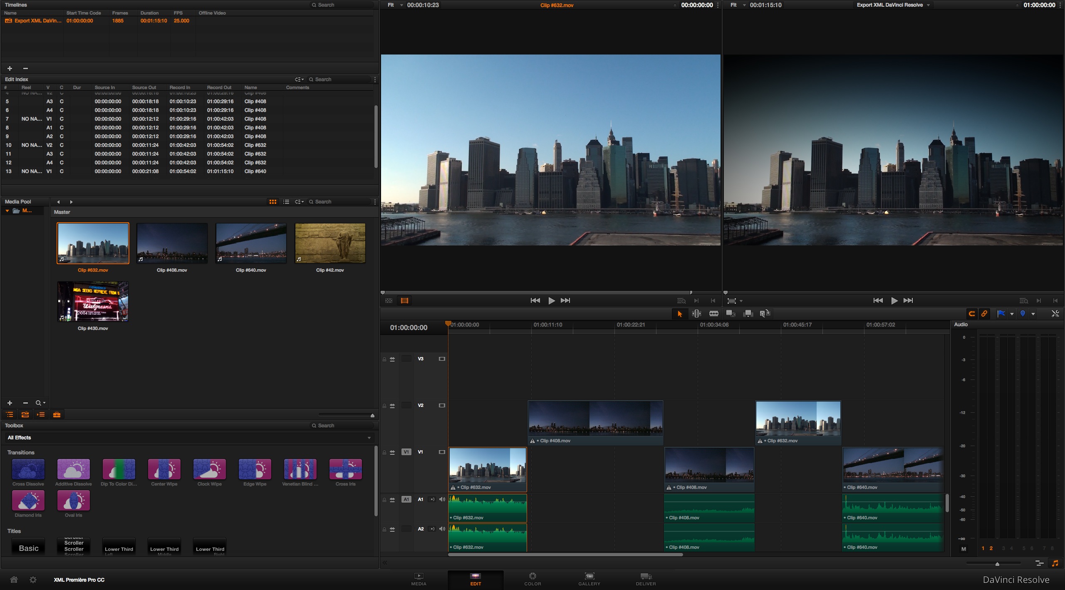Open project manager home icon
Screen dimensions: 1065x590
coord(14,580)
